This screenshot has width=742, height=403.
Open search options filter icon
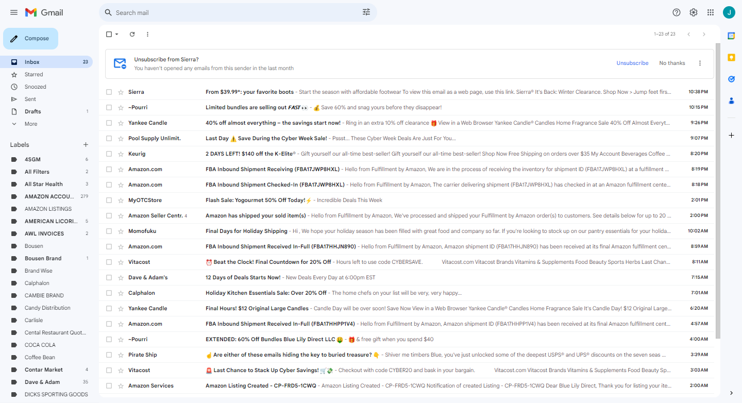coord(366,12)
